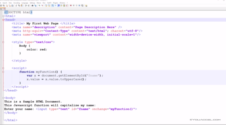Viewport: 226px width, 125px height.
Task: Toggle synchronized horizontal scrolling icon
Action: coord(49,5)
